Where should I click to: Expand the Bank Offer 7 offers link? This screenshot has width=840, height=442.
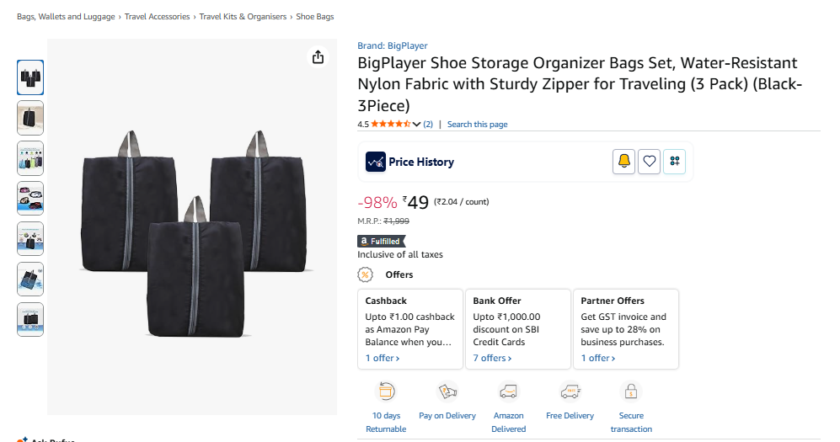point(492,358)
